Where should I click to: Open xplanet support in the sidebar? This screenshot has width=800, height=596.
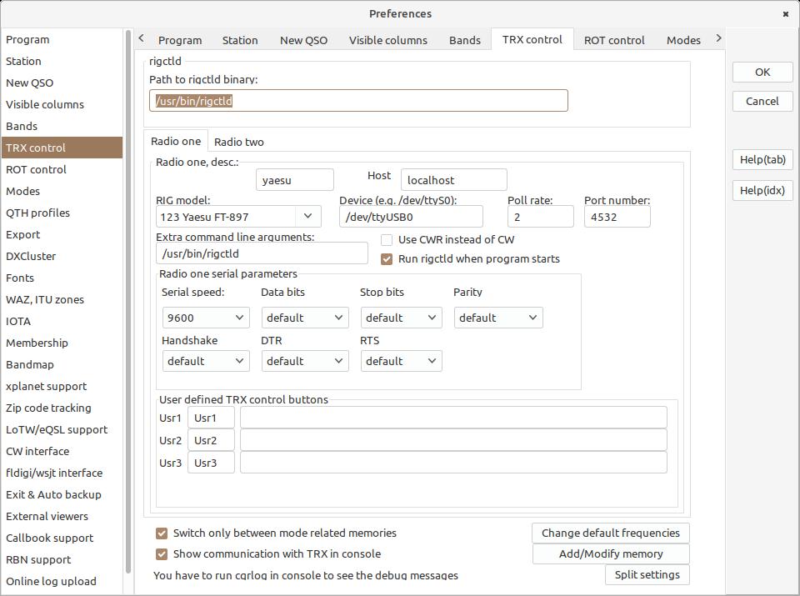point(62,386)
